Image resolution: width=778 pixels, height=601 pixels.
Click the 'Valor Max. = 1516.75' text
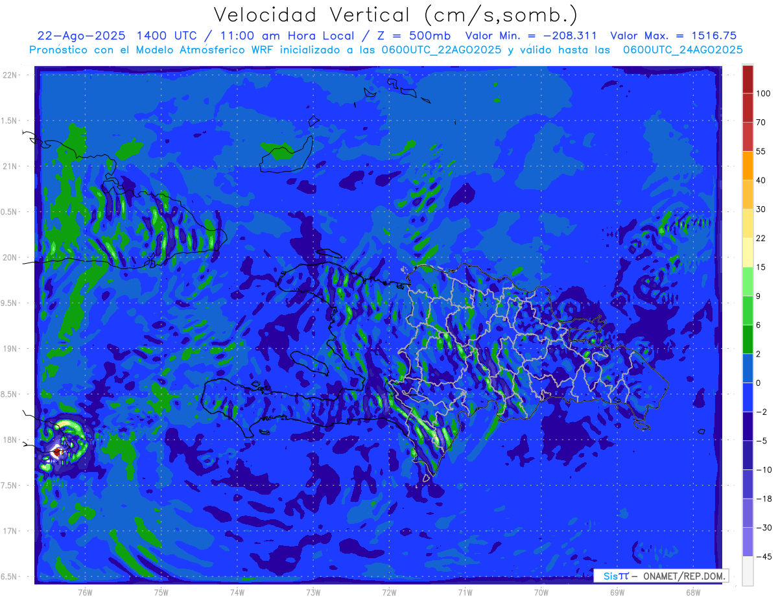coord(673,36)
